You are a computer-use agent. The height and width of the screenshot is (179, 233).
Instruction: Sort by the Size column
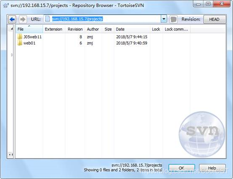point(108,29)
